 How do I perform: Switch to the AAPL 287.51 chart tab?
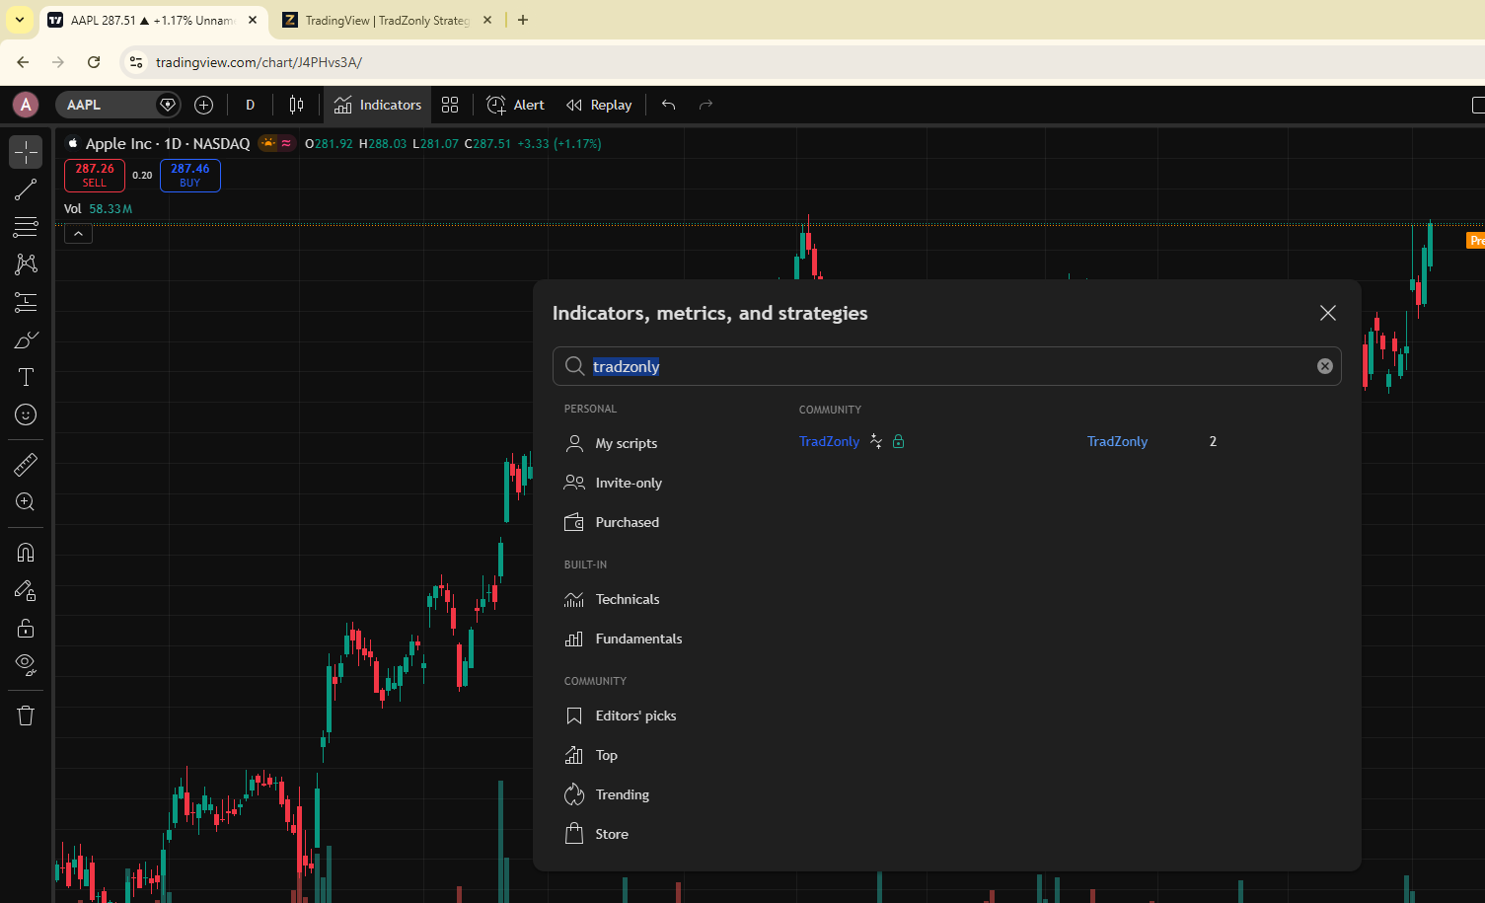click(153, 20)
